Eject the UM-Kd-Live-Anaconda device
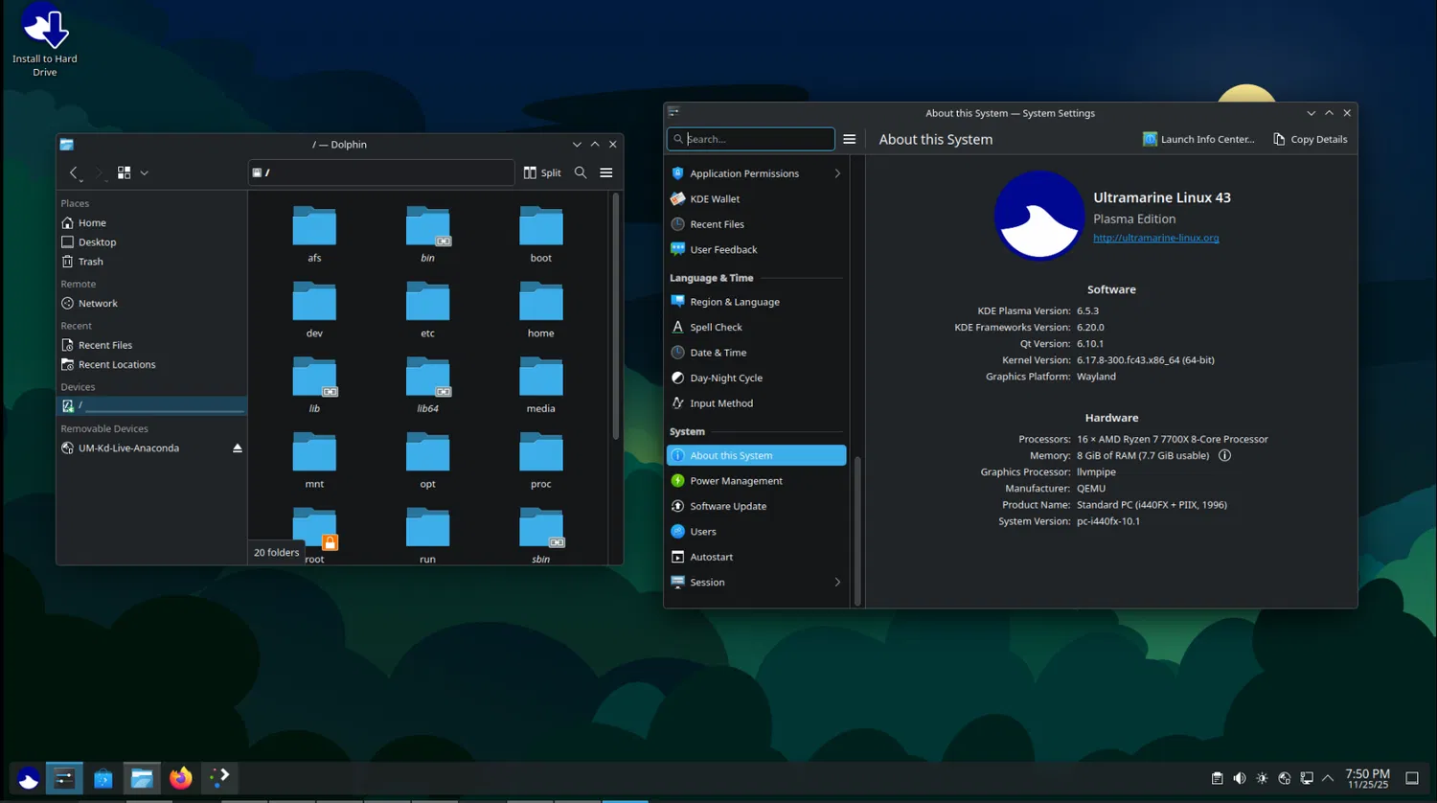 pos(238,448)
